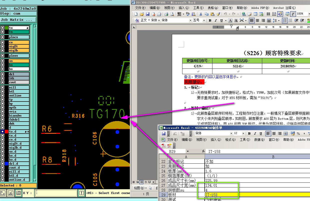
Task: Open 文件 menu in Word
Action: pyautogui.click(x=140, y=8)
